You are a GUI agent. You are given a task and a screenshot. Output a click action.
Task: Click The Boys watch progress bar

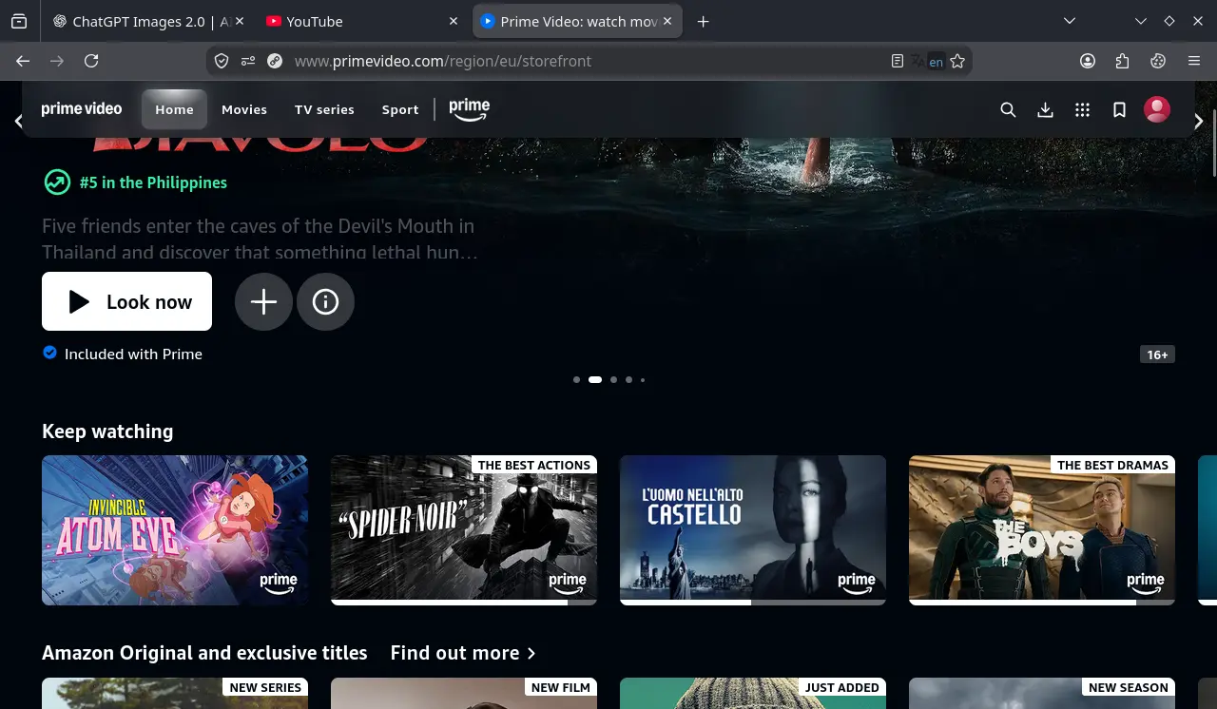pos(1042,603)
